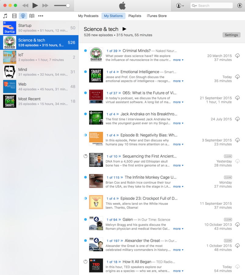Expand 'more' for Galen description
Viewport: 245px width, 275px height.
coord(178,229)
